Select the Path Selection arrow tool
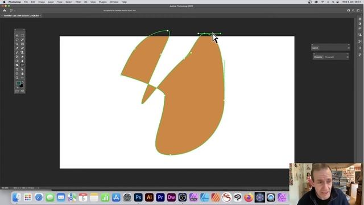The height and width of the screenshot is (205, 364). [x=22, y=69]
